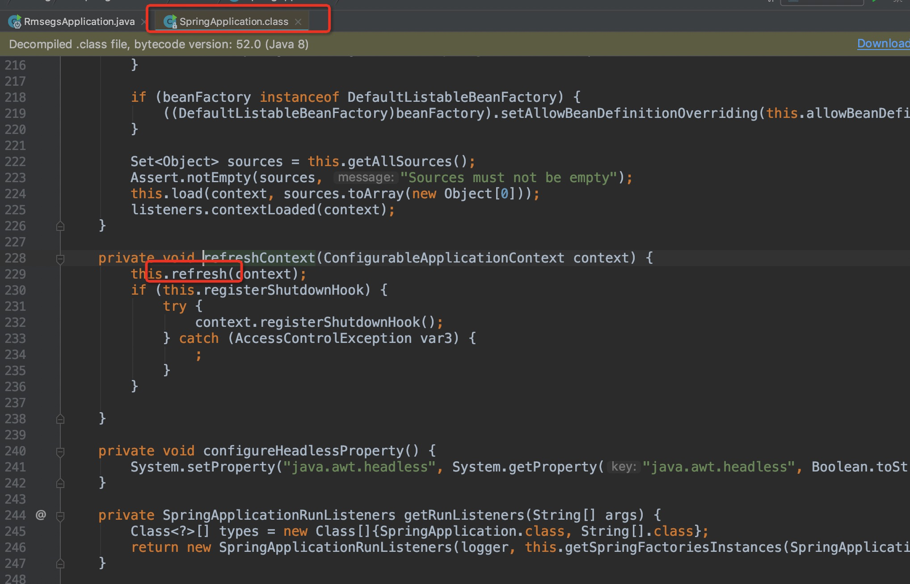Viewport: 910px width, 584px height.
Task: Click the refresh method call on line 229
Action: pyautogui.click(x=199, y=274)
